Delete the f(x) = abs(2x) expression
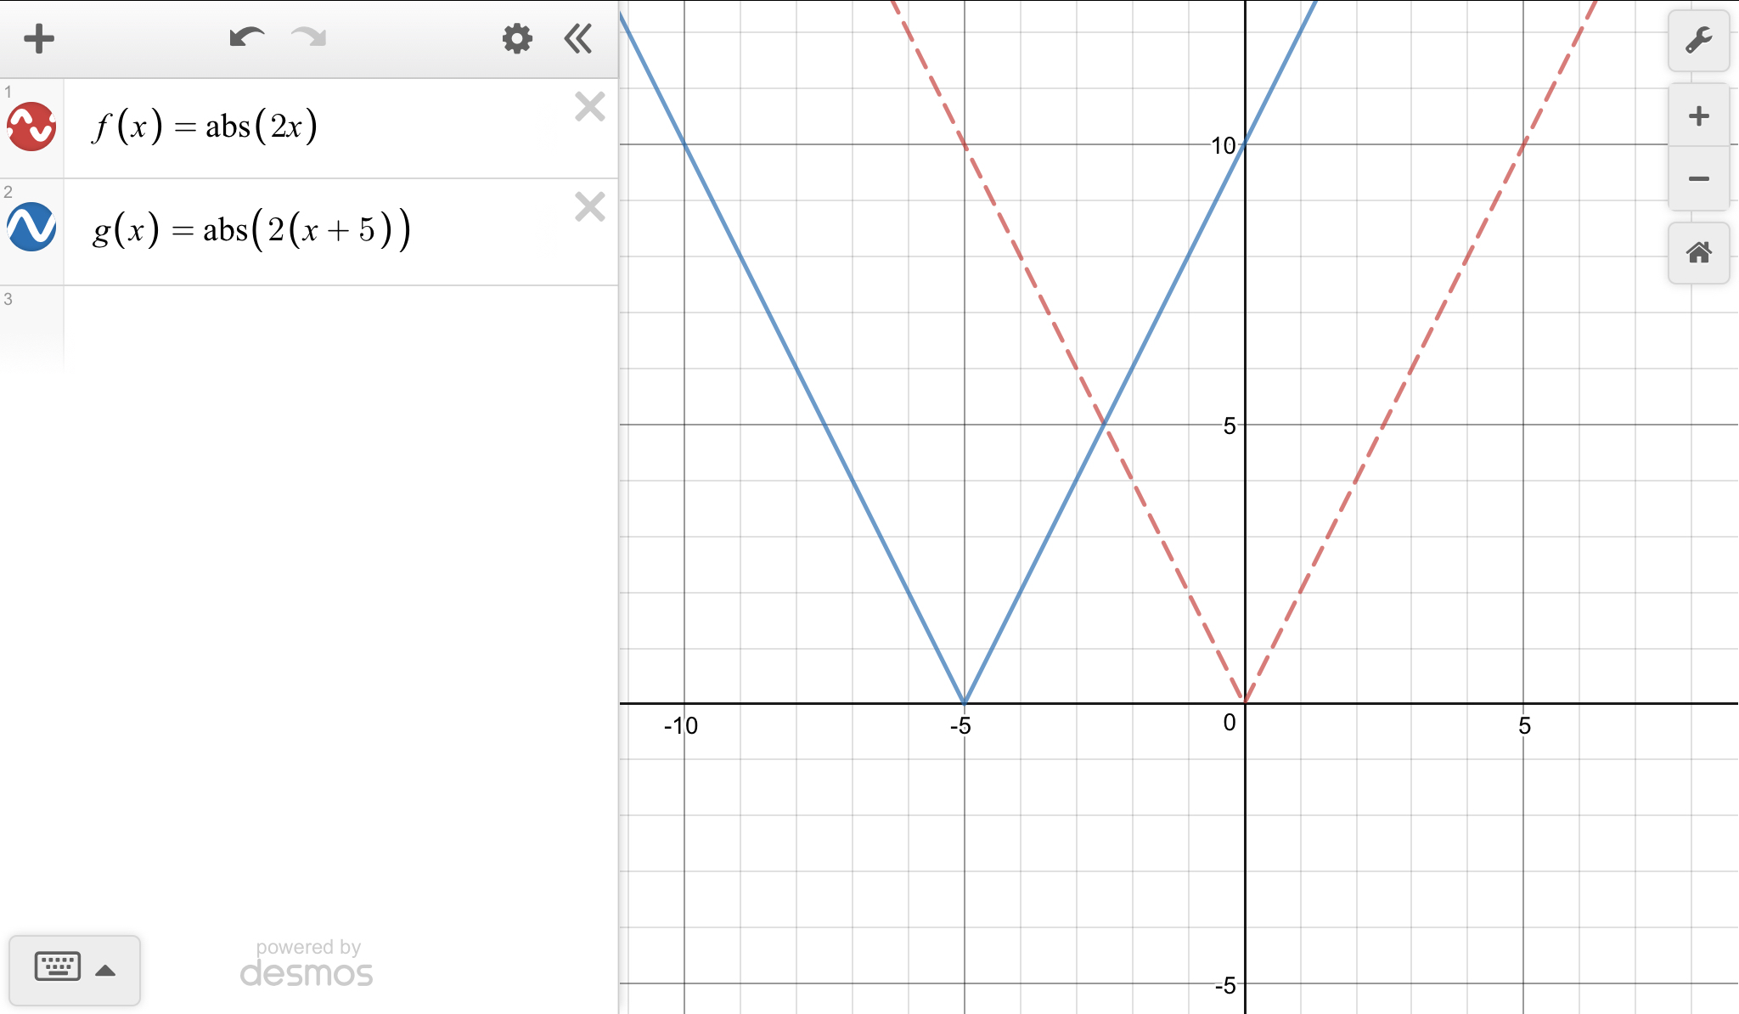Image resolution: width=1739 pixels, height=1014 pixels. 589,107
